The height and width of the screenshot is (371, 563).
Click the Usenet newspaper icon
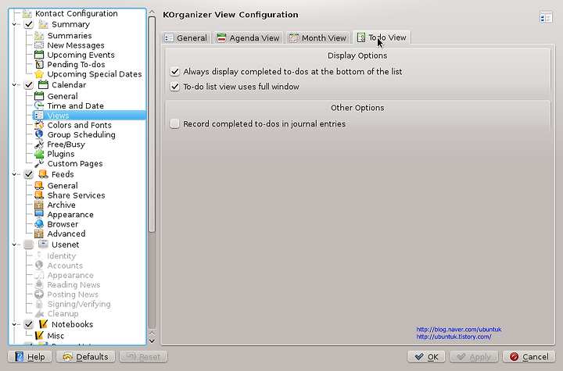pos(43,244)
